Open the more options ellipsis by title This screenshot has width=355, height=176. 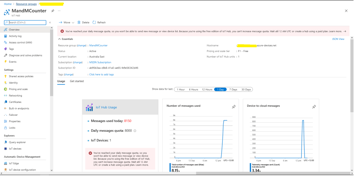coord(59,11)
